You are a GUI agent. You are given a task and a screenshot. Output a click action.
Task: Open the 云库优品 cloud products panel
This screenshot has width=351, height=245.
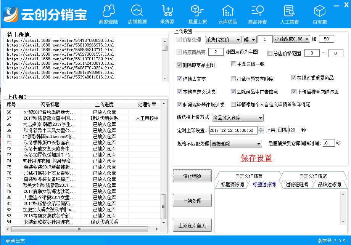pos(227,14)
